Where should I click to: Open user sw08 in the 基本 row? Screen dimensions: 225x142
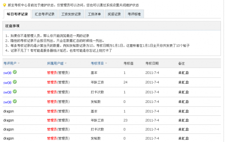pos(7,73)
